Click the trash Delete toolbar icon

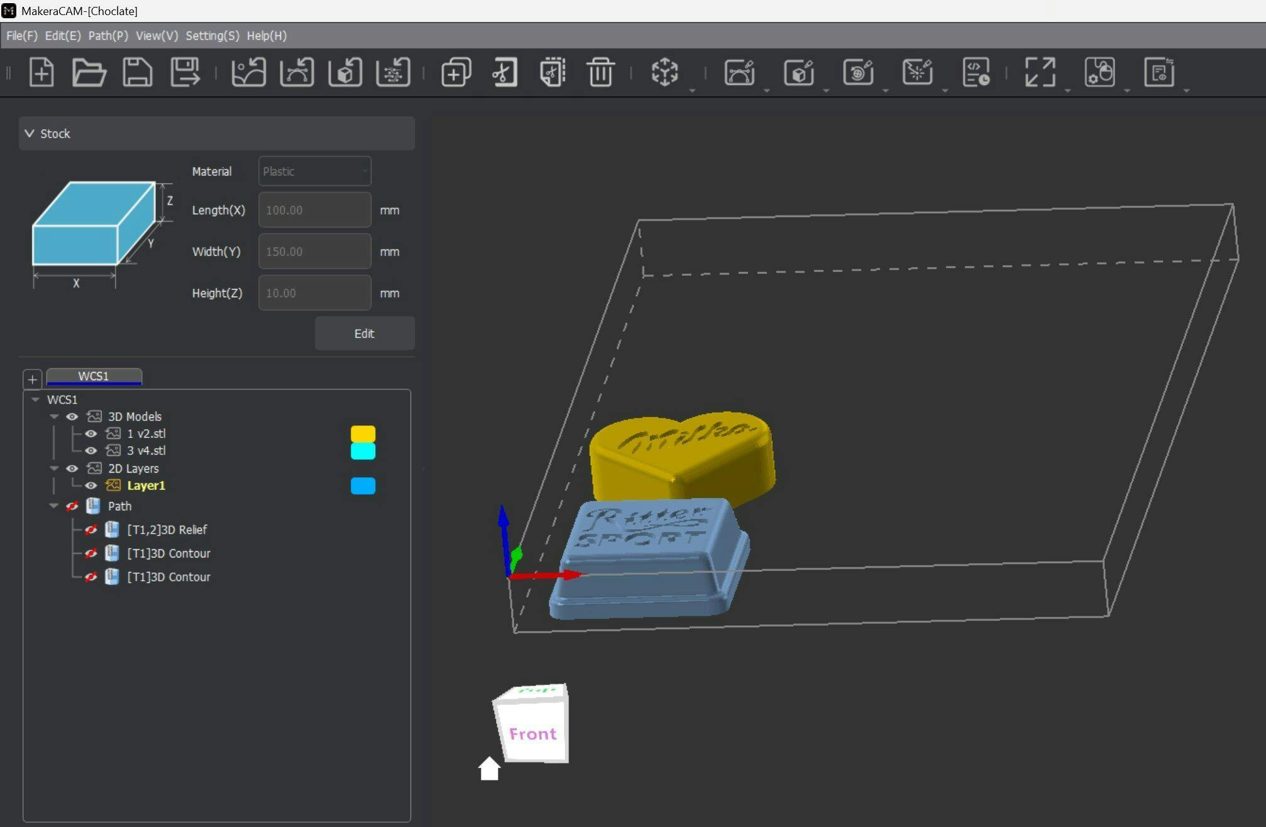[x=600, y=72]
